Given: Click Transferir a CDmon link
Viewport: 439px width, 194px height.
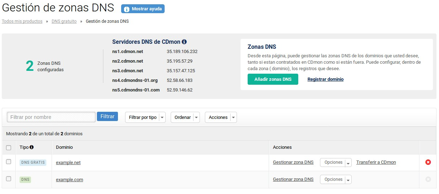Looking at the screenshot, I should pyautogui.click(x=376, y=162).
